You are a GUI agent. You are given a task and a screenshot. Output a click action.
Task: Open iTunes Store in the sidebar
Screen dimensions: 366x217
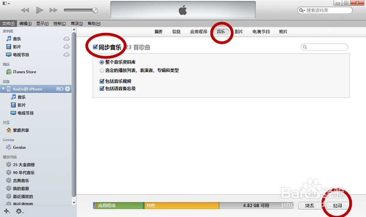point(21,72)
